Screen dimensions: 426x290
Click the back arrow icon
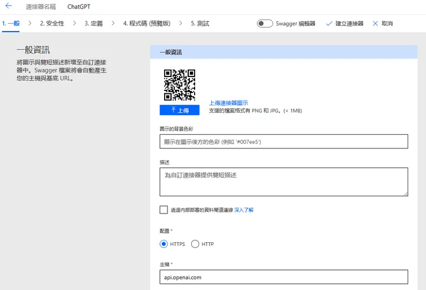[9, 6]
